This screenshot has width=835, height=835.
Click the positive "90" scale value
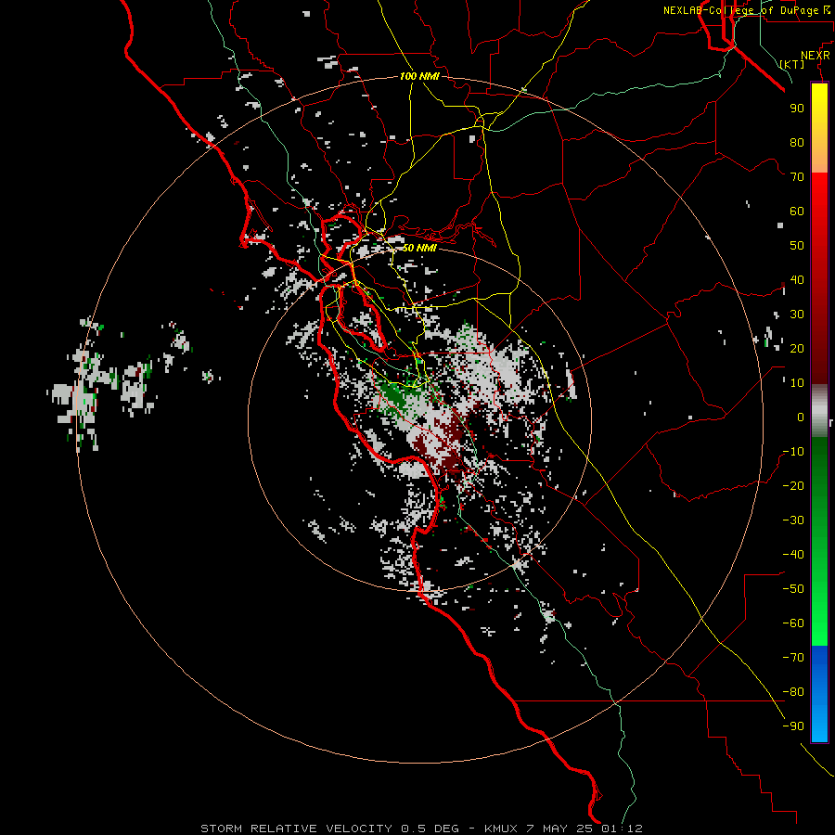[797, 109]
